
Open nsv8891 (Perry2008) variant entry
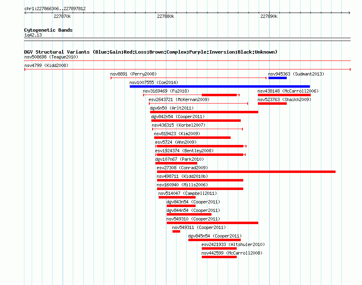(133, 74)
